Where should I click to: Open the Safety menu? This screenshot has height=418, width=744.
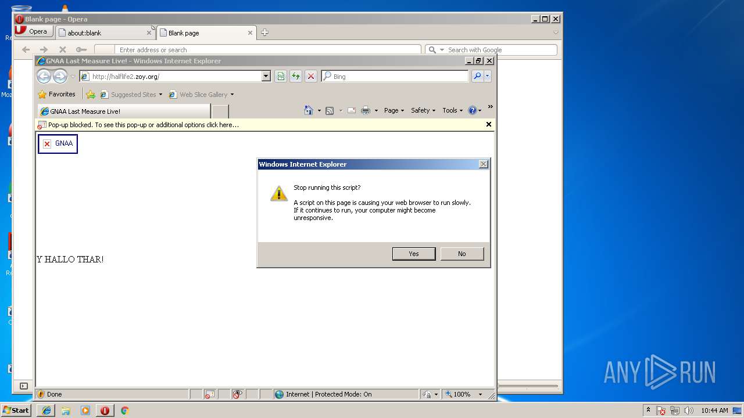[423, 110]
